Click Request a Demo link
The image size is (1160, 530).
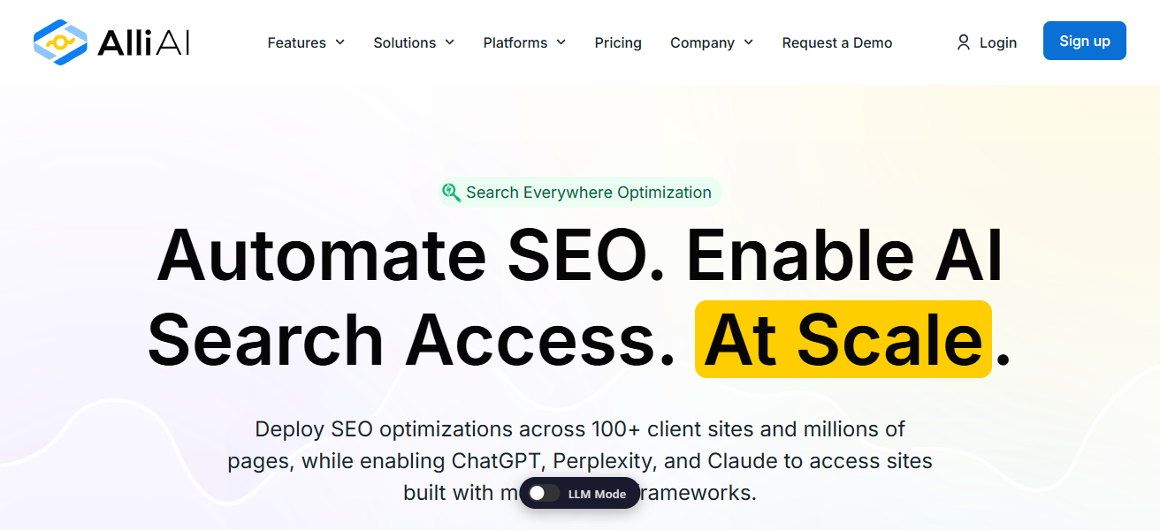pos(837,42)
